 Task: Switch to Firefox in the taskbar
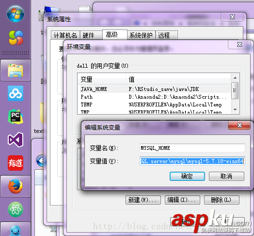[16, 186]
